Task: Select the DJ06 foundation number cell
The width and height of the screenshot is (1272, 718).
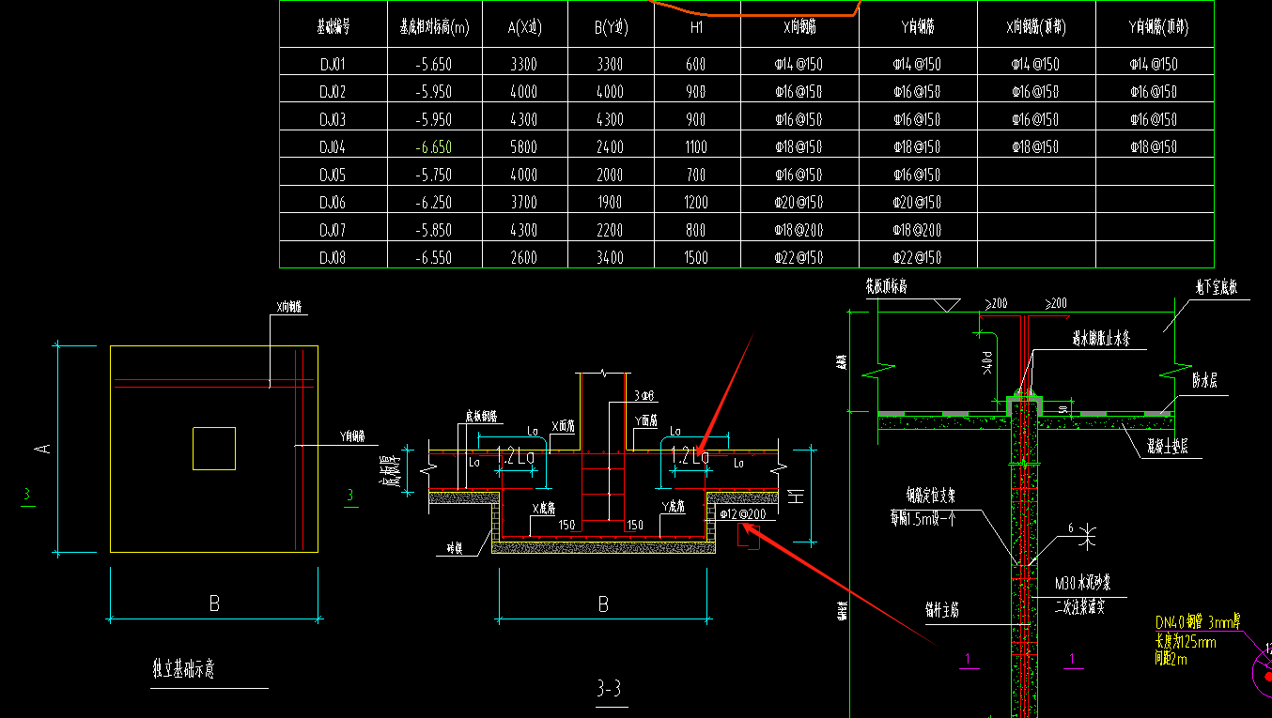Action: pyautogui.click(x=333, y=202)
